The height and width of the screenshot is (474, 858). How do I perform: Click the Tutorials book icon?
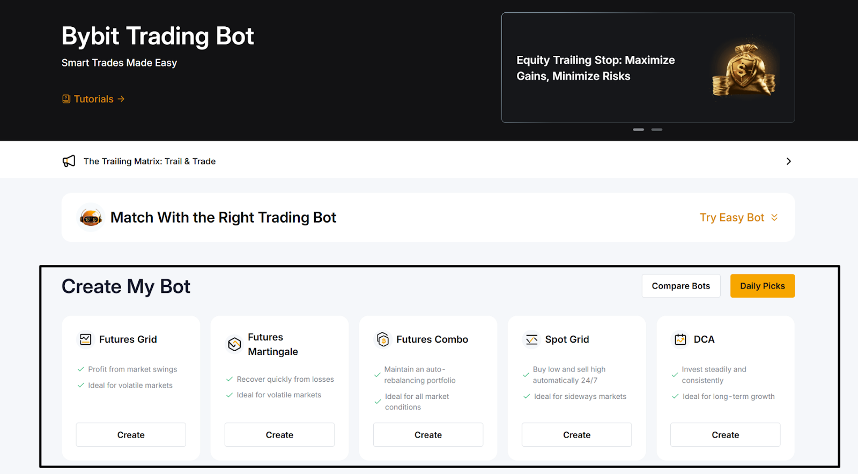[66, 99]
